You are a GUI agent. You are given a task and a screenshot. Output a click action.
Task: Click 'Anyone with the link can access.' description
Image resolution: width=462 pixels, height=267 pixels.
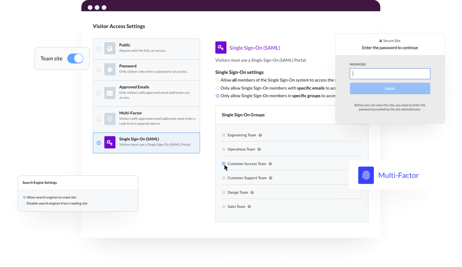143,51
